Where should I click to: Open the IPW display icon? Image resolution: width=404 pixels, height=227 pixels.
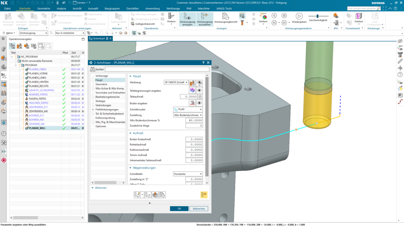[x=336, y=16]
